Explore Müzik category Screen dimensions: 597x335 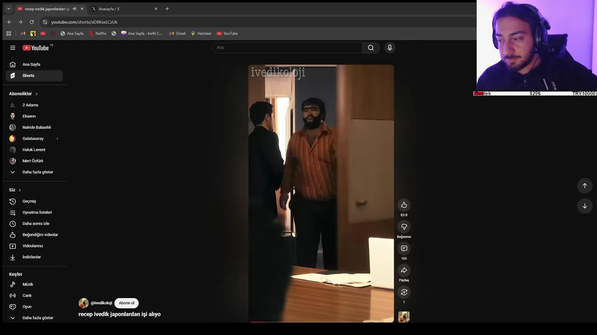(x=34, y=284)
